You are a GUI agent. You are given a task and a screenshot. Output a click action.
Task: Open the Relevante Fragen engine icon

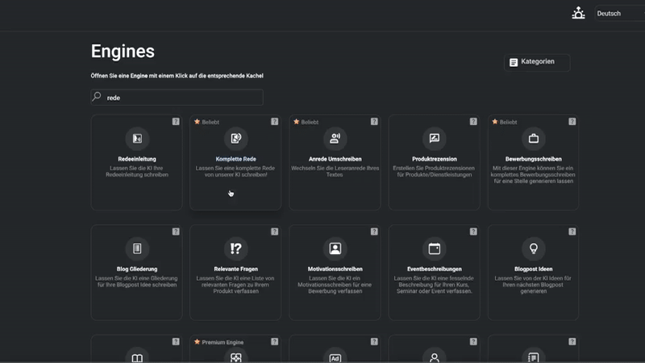(x=235, y=248)
